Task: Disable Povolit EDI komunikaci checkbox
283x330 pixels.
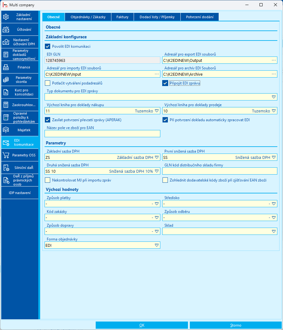Action: [x=48, y=46]
